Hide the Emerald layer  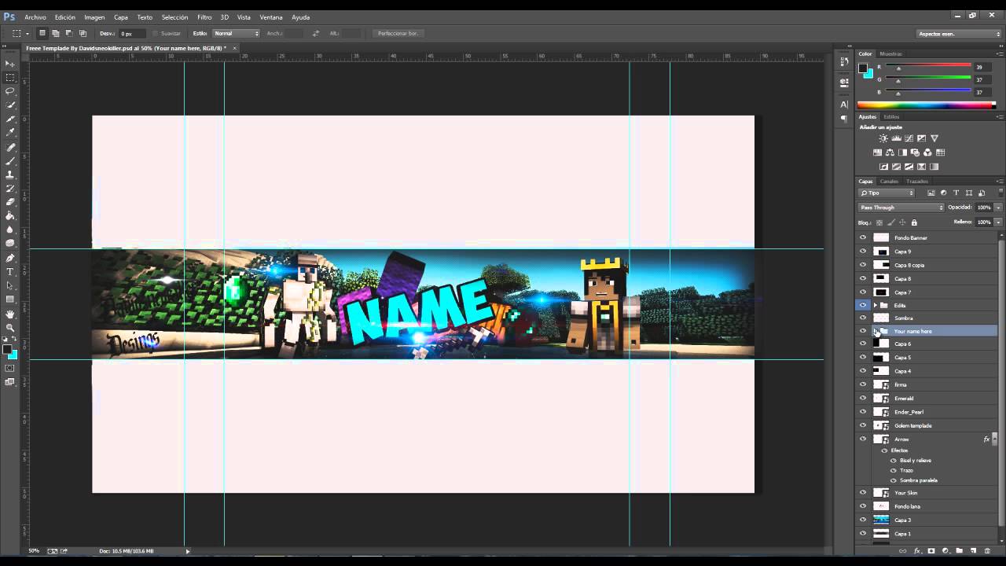863,399
